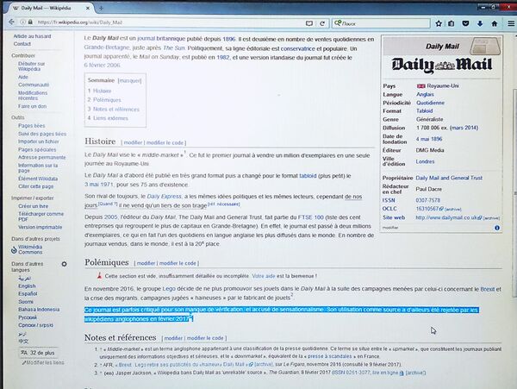Open the Wikimedia Commons project link
This screenshot has height=389, width=517.
[30, 250]
